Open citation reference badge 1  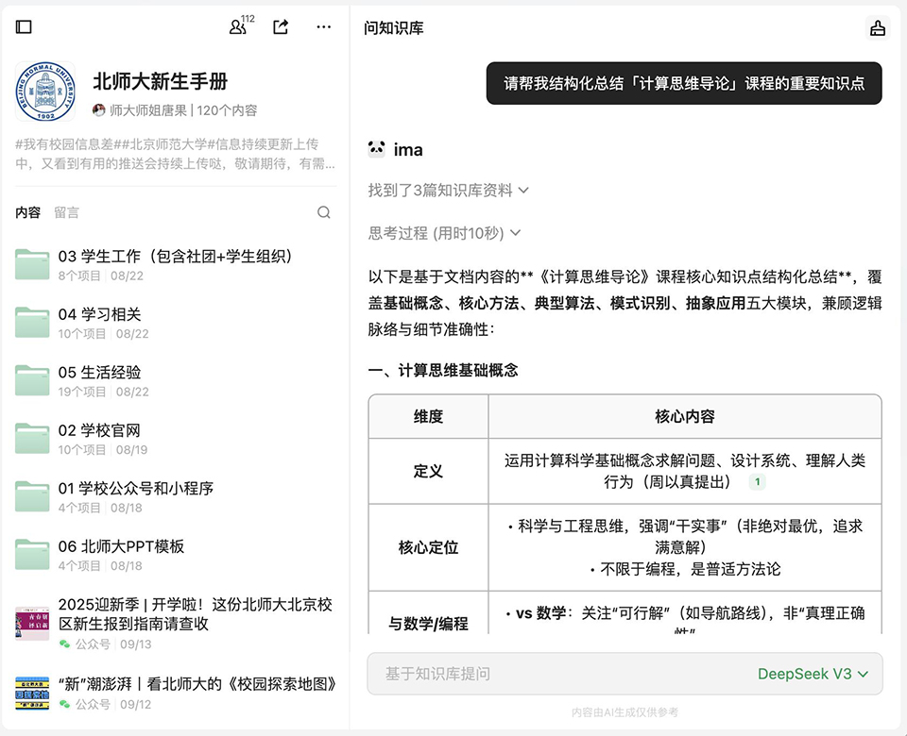[x=757, y=482]
